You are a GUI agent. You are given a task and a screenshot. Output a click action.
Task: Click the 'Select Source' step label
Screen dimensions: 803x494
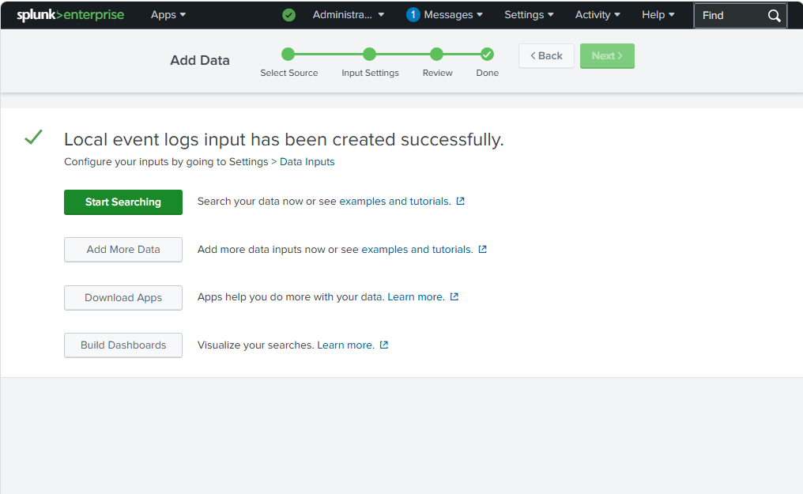[x=288, y=73]
